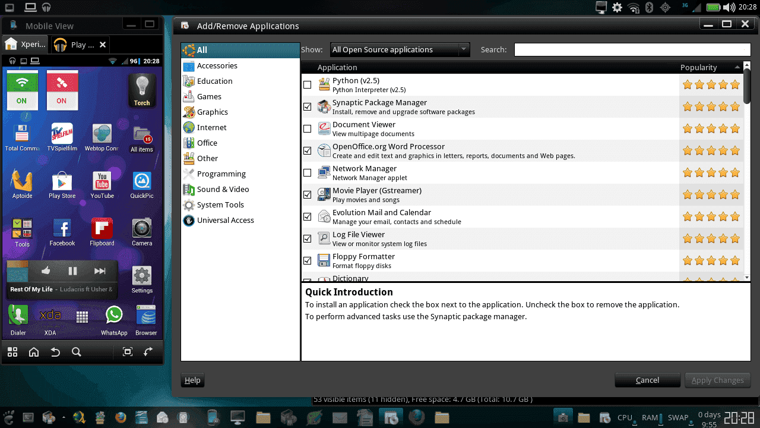
Task: Uncheck Movie Player (Gstreamer) checkbox
Action: [x=307, y=195]
